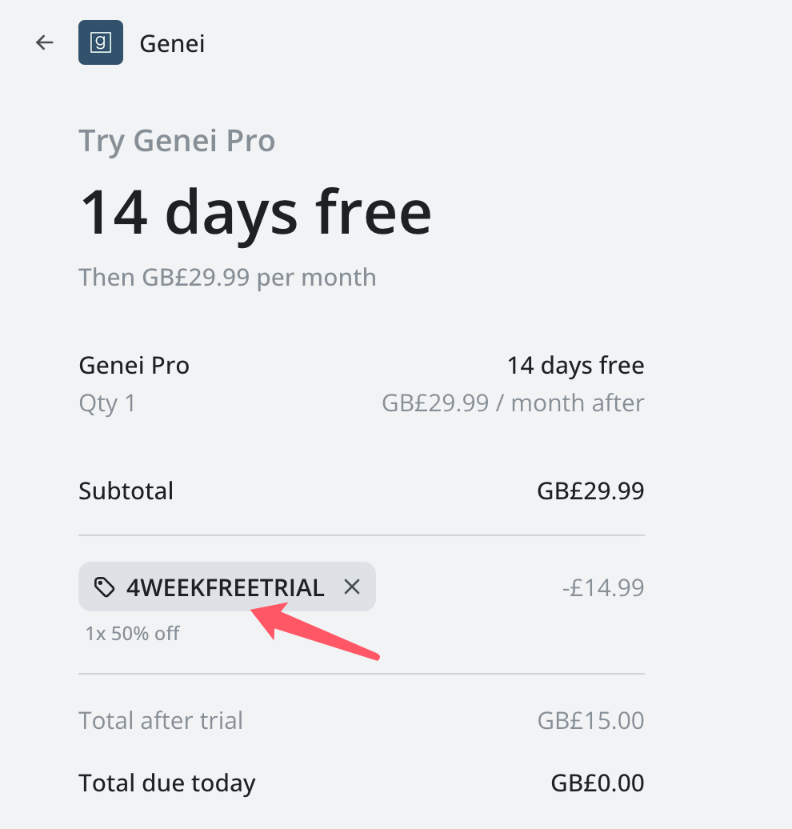Image resolution: width=792 pixels, height=829 pixels.
Task: Remove the 4WEEKFREETRIAL promo code
Action: (351, 587)
